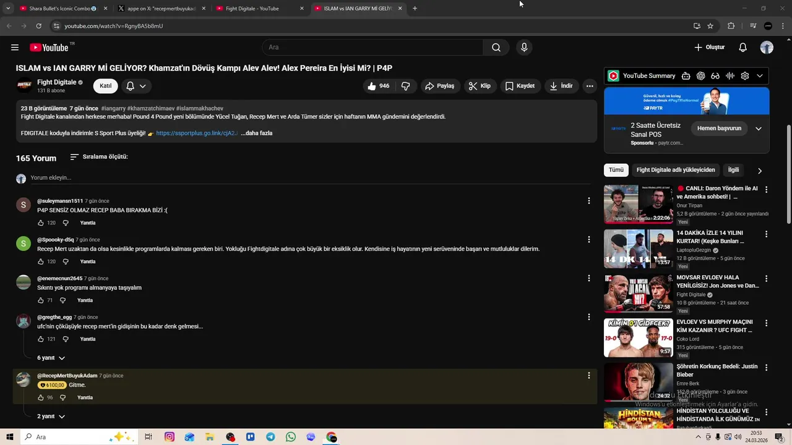The width and height of the screenshot is (792, 445).
Task: Click the Katıl join button
Action: pyautogui.click(x=106, y=86)
